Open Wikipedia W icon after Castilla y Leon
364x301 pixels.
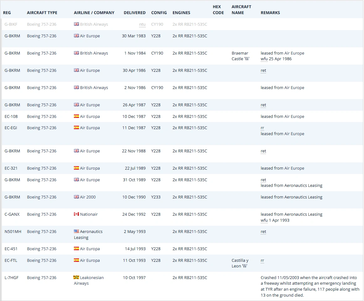[x=245, y=266]
